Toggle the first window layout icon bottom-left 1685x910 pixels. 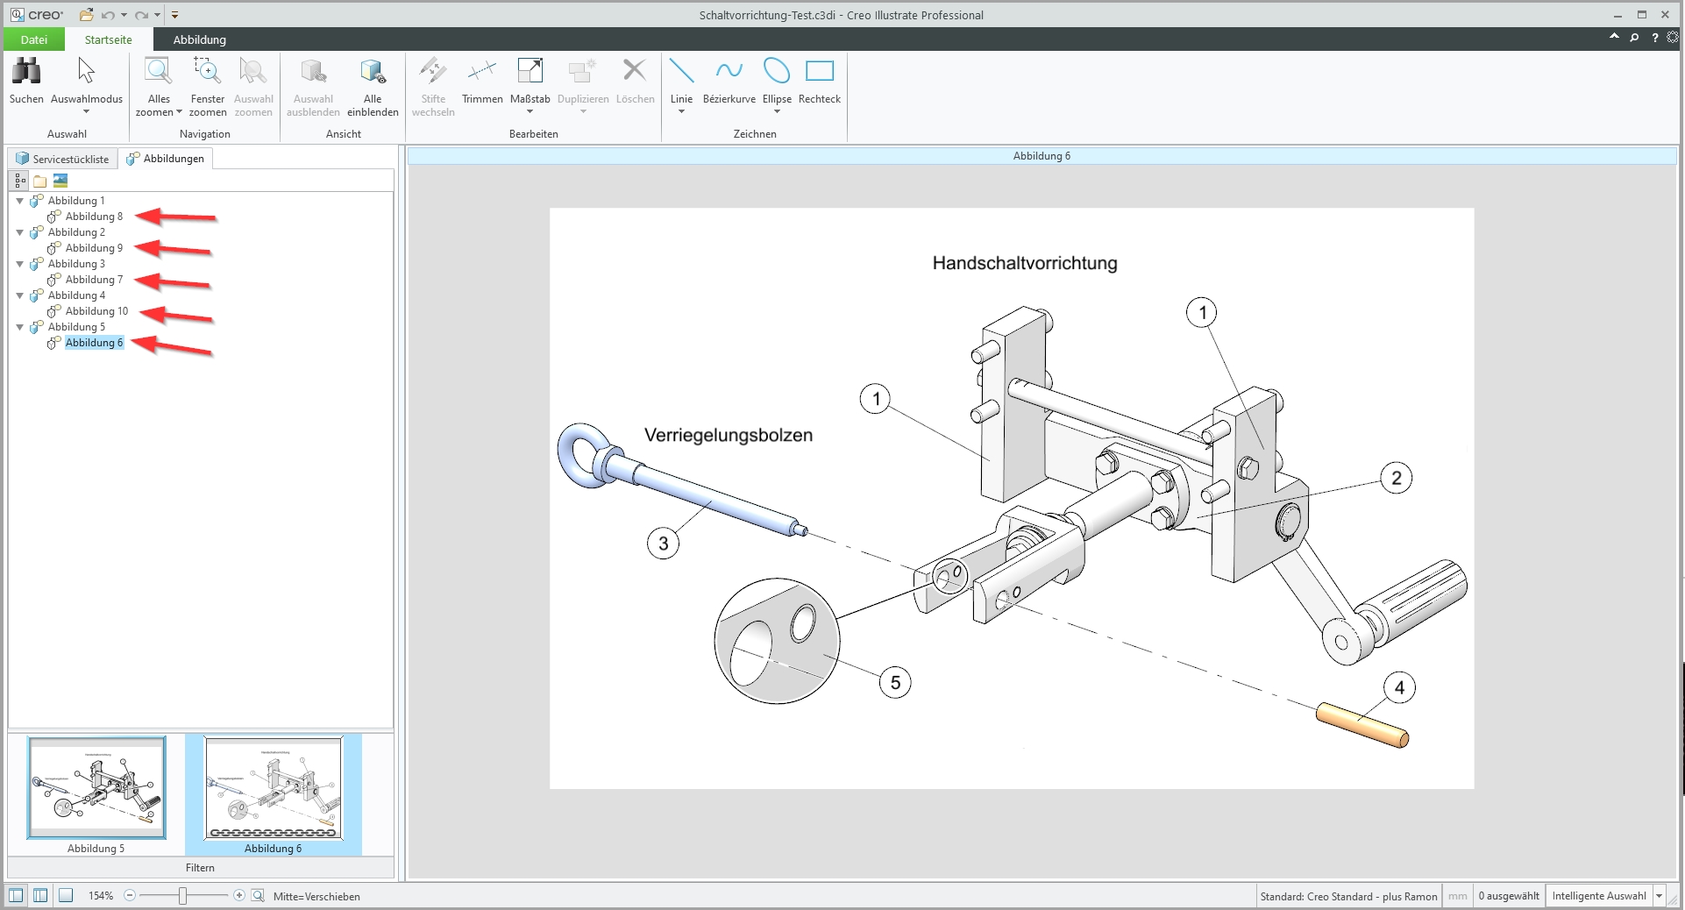coord(16,896)
